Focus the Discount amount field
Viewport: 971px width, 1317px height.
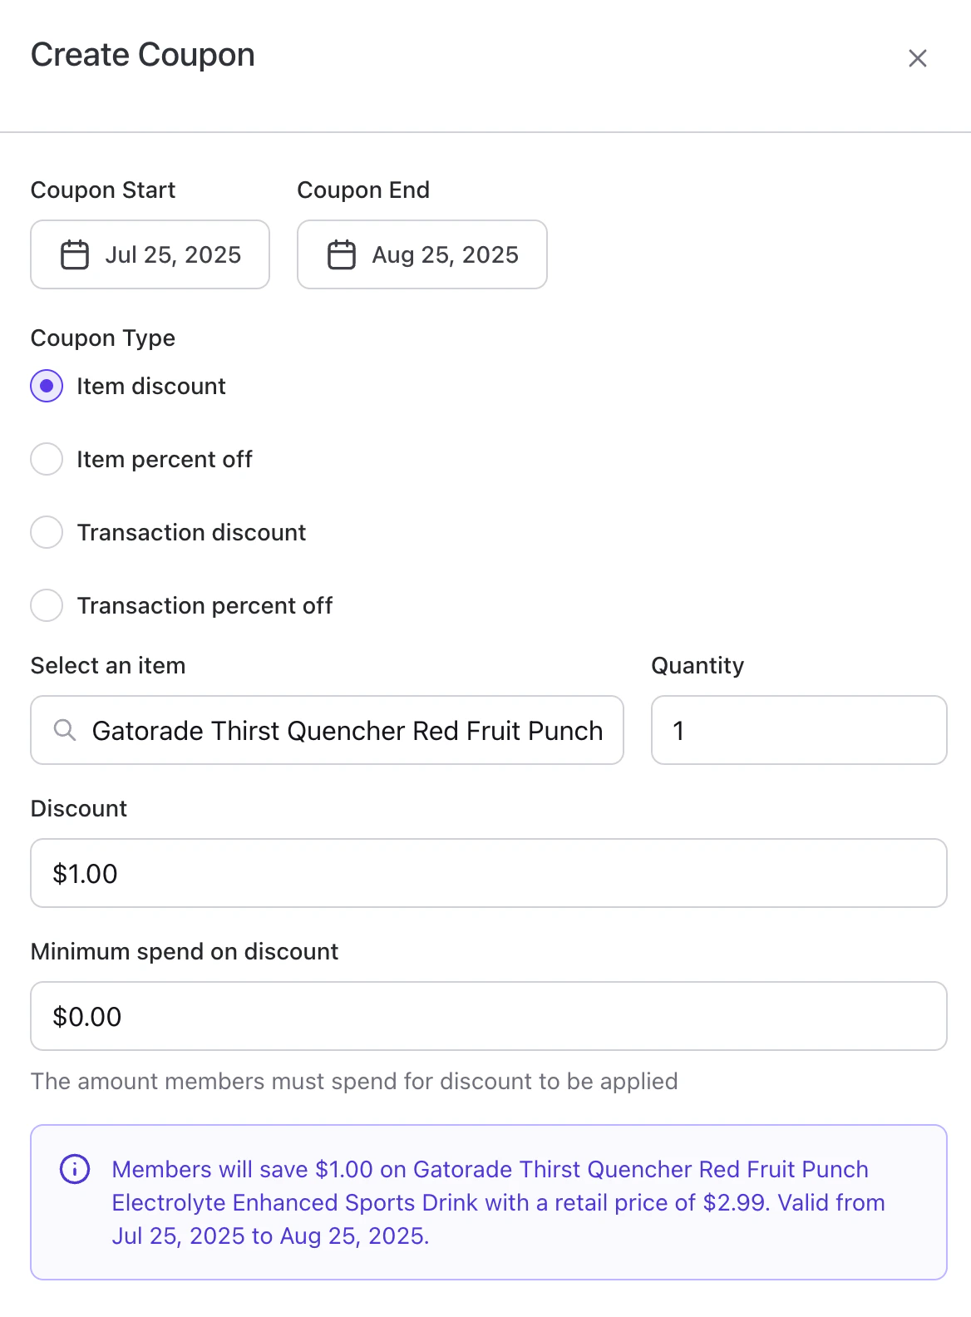tap(488, 873)
